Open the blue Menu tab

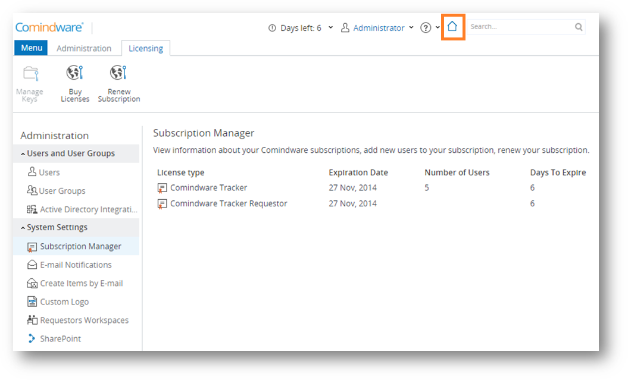32,48
